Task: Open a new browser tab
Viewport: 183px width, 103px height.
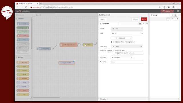Action: point(41,4)
